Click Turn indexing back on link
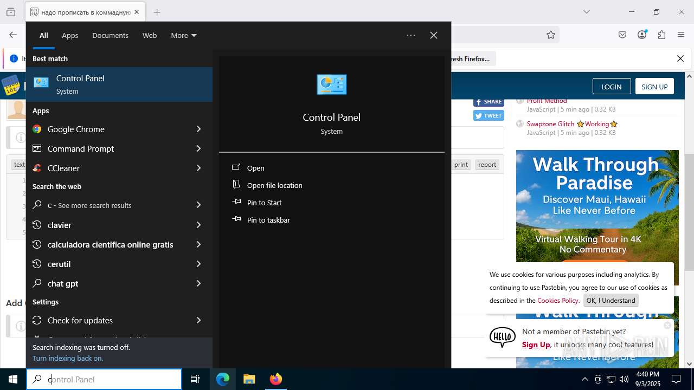Screen dimensions: 694x390 (67, 358)
